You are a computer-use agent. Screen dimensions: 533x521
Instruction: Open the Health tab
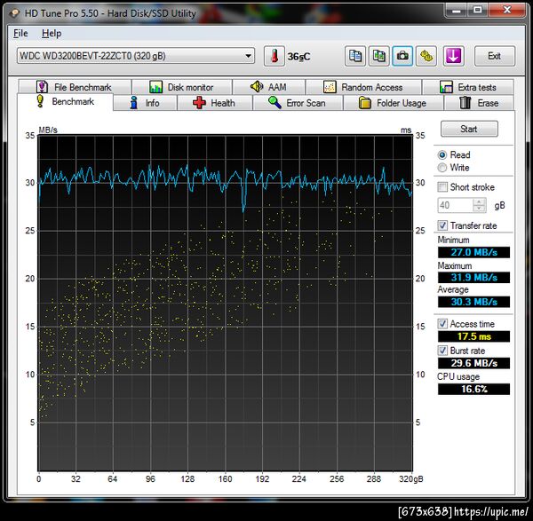[x=215, y=103]
